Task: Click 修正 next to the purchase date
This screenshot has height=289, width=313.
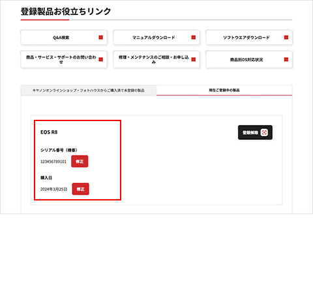Action: coord(80,189)
